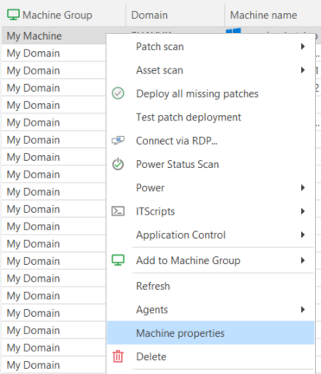The image size is (321, 374).
Task: Click the green monitor icon in Machine Group header
Action: point(13,15)
